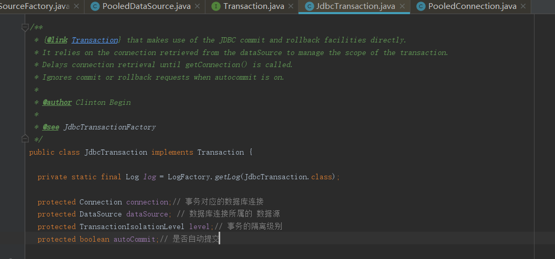
Task: Click the @link tag in the Javadoc
Action: click(57, 40)
